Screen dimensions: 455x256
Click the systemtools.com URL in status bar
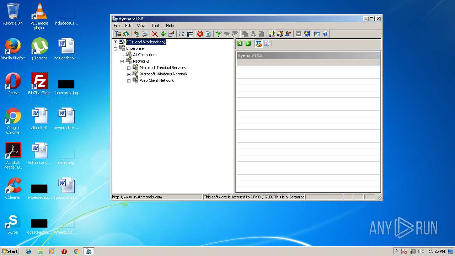(x=137, y=197)
